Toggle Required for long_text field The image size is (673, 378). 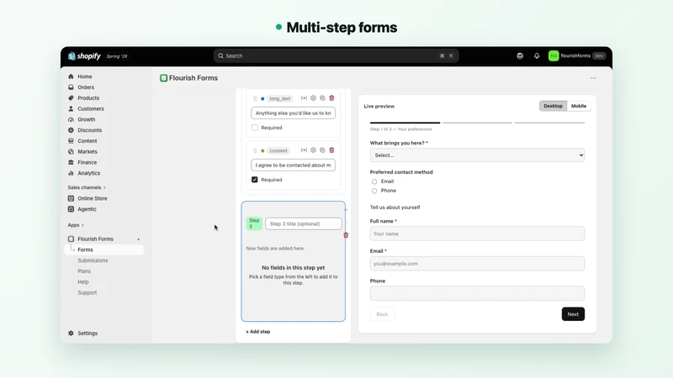pyautogui.click(x=255, y=128)
